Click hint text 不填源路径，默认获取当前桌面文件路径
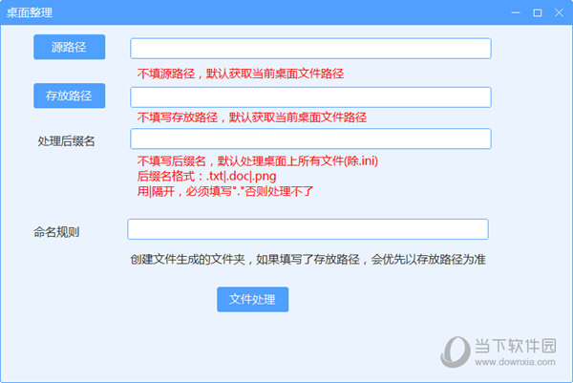Viewport: 573px width, 383px height. [x=241, y=74]
